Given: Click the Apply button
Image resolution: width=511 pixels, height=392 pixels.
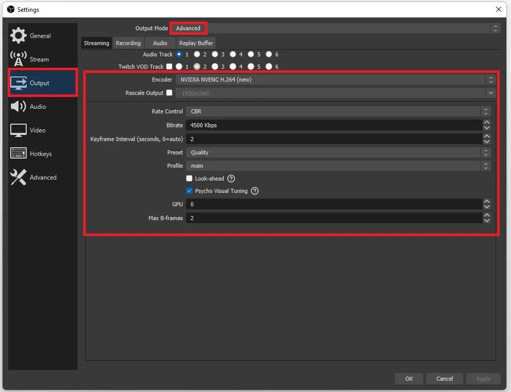Looking at the screenshot, I should 483,379.
